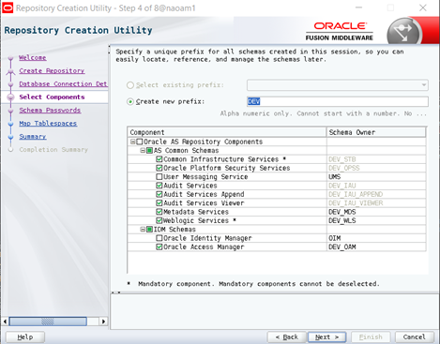Image resolution: width=440 pixels, height=344 pixels.
Task: Select the Create new prefix radio button
Action: [130, 102]
